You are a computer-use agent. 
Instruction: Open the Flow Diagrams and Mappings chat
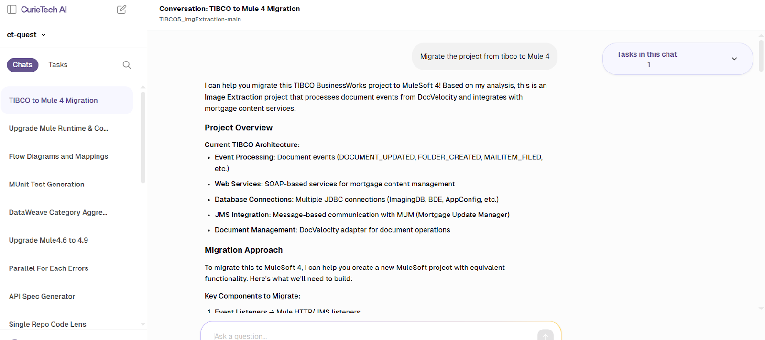tap(58, 156)
